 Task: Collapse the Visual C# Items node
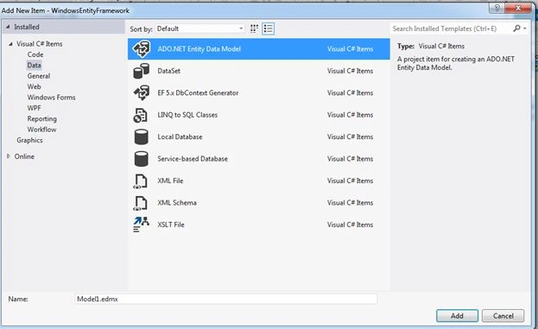(10, 44)
